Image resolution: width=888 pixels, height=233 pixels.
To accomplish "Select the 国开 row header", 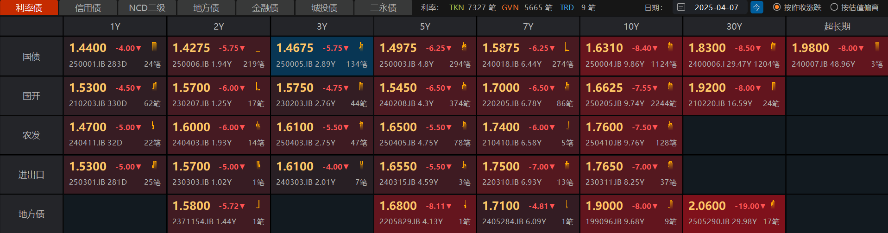I will tap(31, 96).
